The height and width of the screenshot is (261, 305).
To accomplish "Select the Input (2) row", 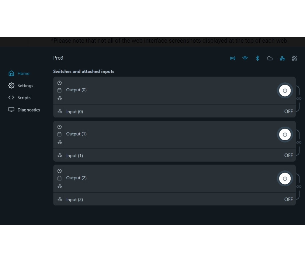I will (x=74, y=200).
